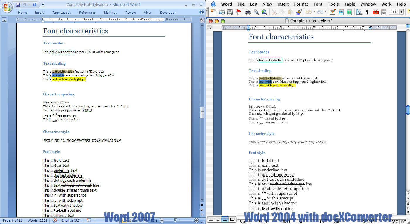Switch to the Home ribbon tab

(x=23, y=13)
